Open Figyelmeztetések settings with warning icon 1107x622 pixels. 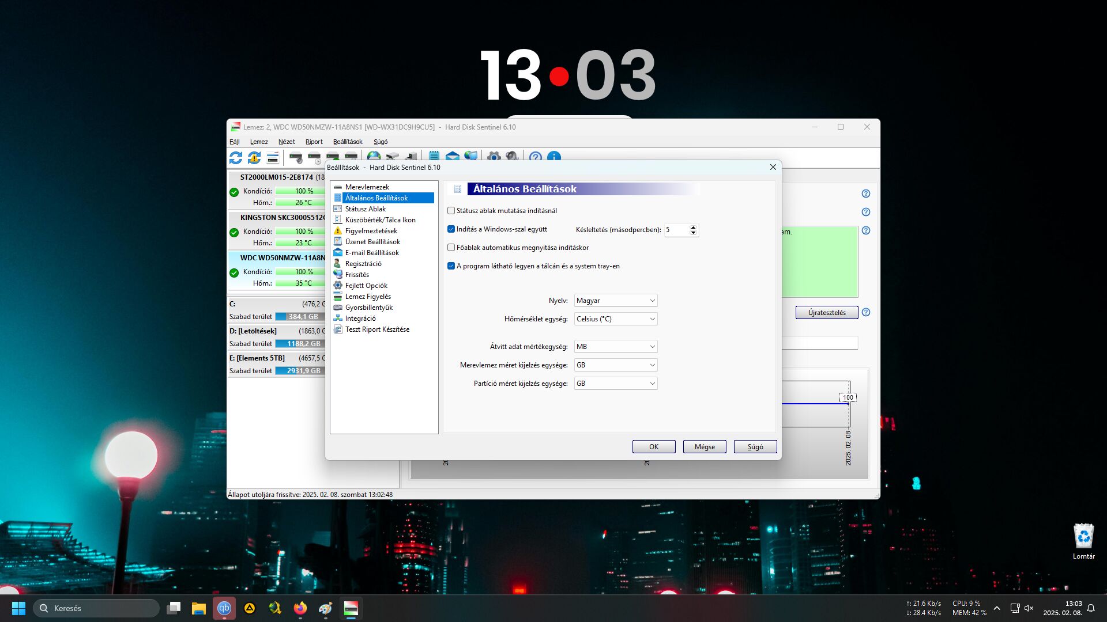tap(371, 231)
